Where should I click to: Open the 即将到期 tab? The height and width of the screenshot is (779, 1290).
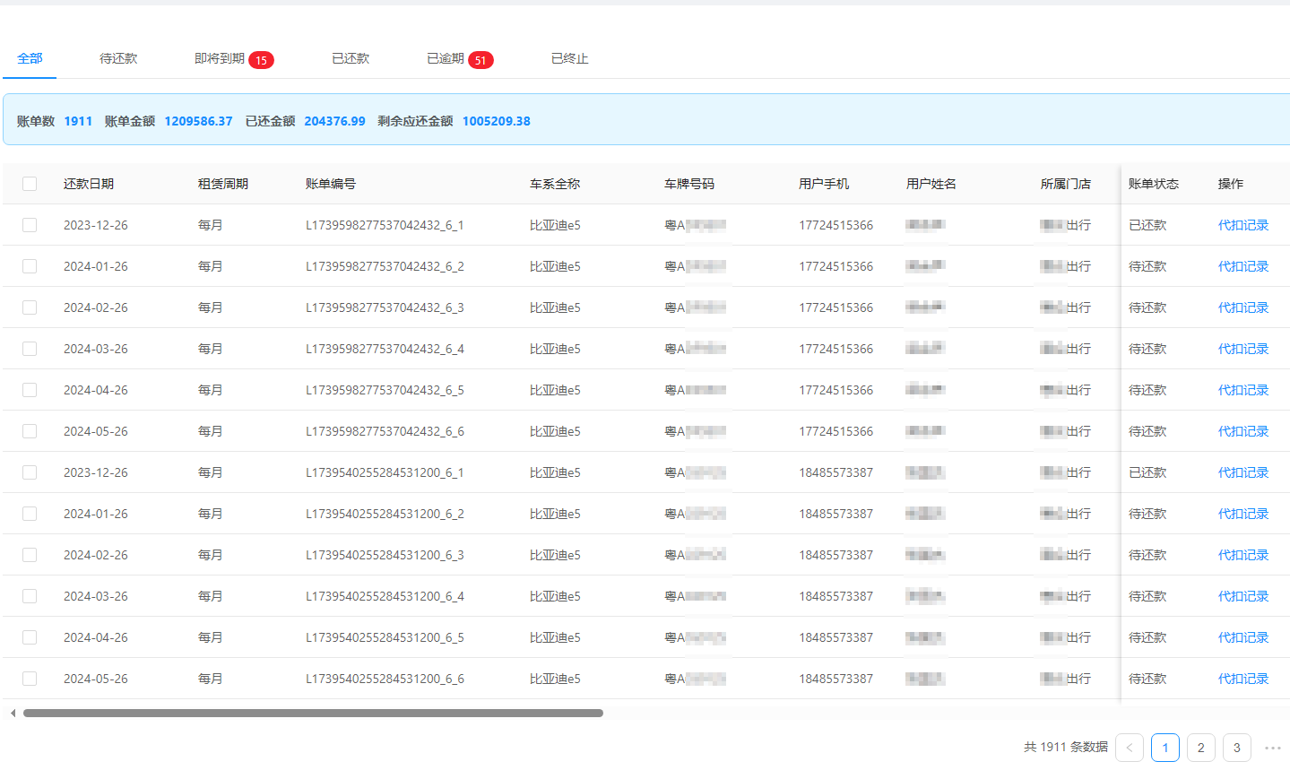(x=221, y=58)
